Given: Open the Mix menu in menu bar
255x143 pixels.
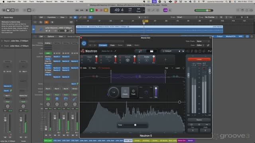Looking at the screenshot, I should tap(56, 2).
